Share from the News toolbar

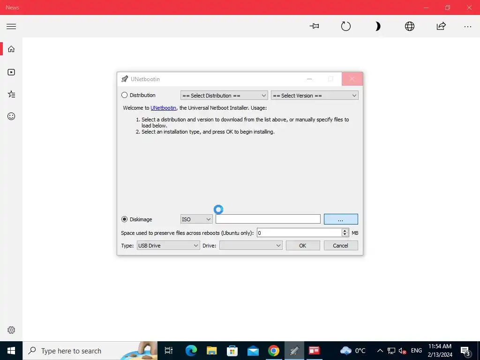coord(441,26)
